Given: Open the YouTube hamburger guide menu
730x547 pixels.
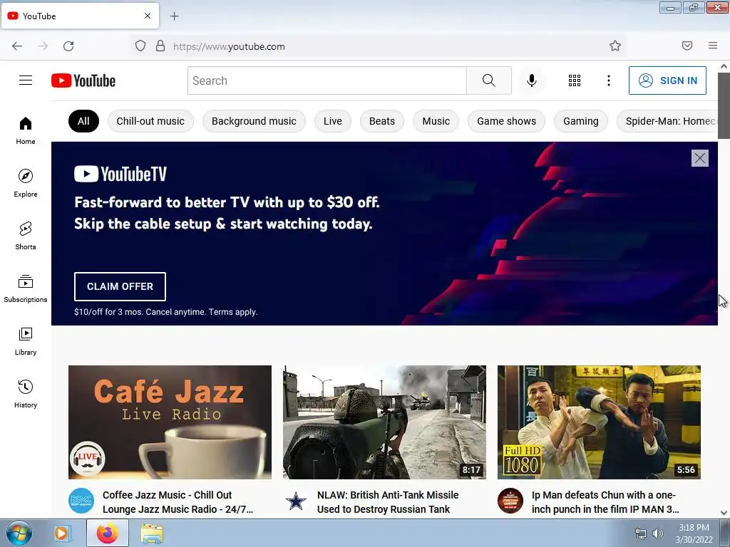Looking at the screenshot, I should 26,80.
